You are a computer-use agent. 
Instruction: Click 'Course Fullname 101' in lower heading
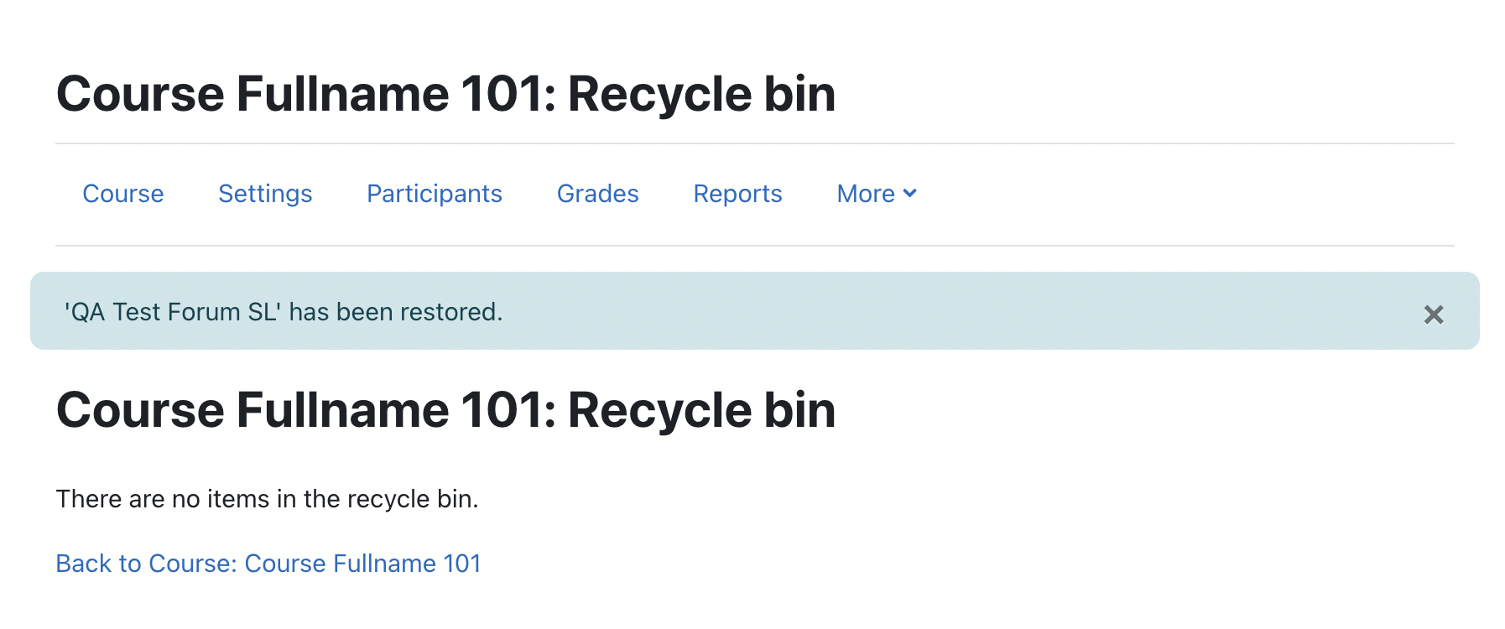tap(300, 410)
